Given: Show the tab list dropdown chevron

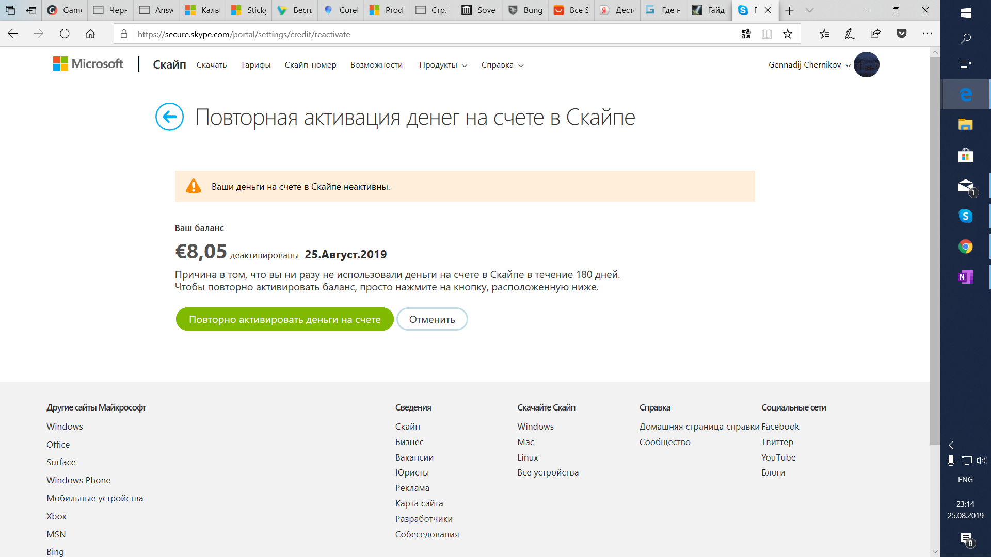Looking at the screenshot, I should point(809,10).
